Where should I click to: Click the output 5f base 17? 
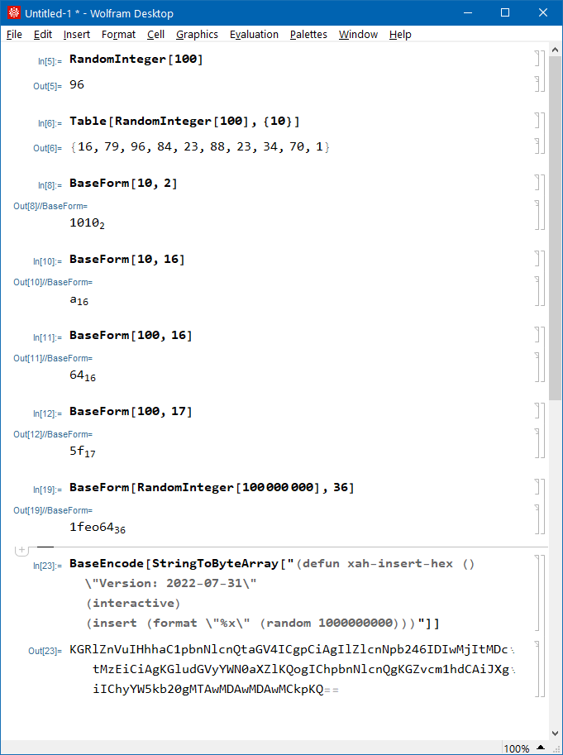click(83, 452)
